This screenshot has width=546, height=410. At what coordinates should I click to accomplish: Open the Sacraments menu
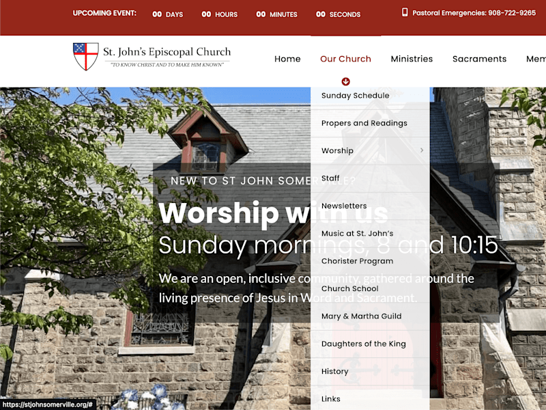point(479,59)
